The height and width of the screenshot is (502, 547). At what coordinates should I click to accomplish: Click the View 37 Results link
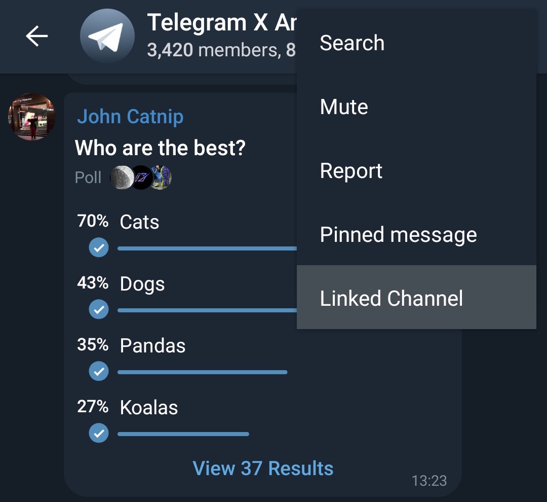click(263, 468)
